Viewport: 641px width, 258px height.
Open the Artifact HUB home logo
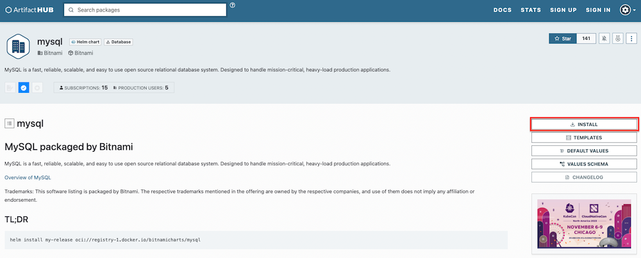tap(29, 10)
